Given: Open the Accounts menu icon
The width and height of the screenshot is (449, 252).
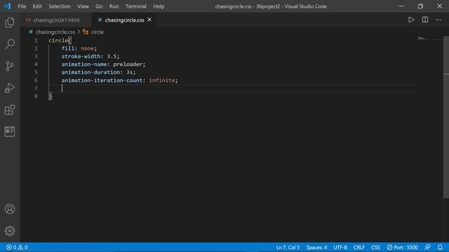Looking at the screenshot, I should [10, 209].
